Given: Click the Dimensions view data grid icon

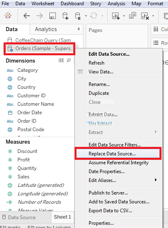Looking at the screenshot, I should point(61,60).
